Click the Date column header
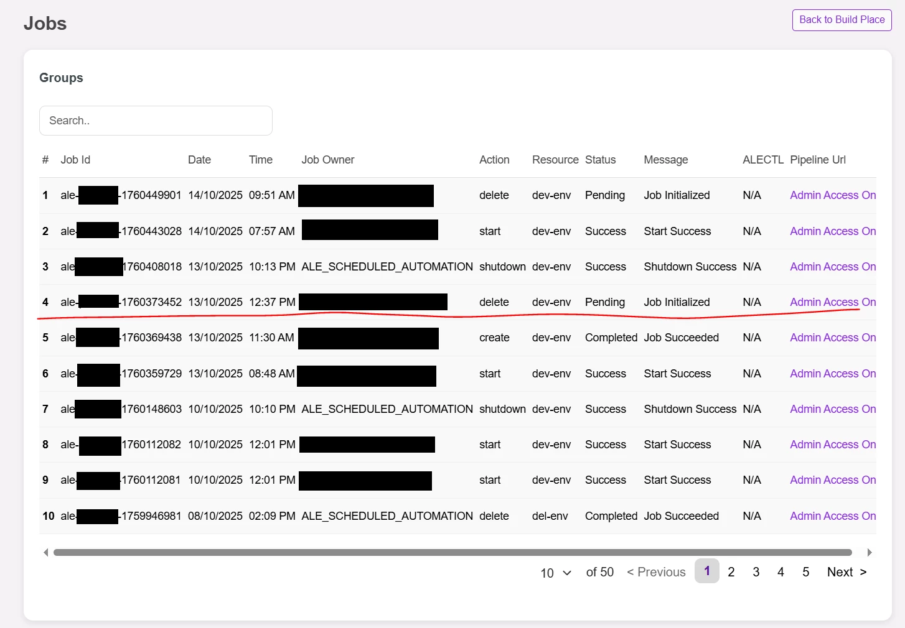 tap(199, 160)
